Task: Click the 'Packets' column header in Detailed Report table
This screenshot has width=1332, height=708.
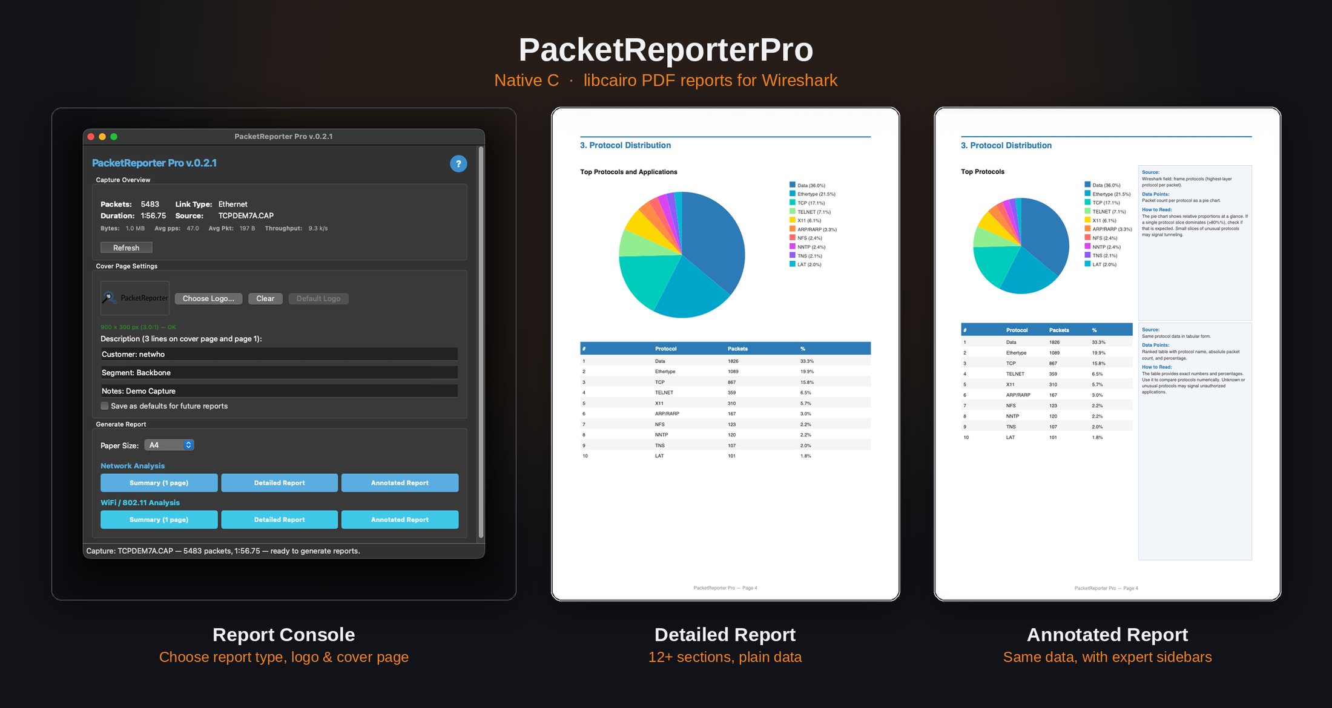Action: [737, 349]
